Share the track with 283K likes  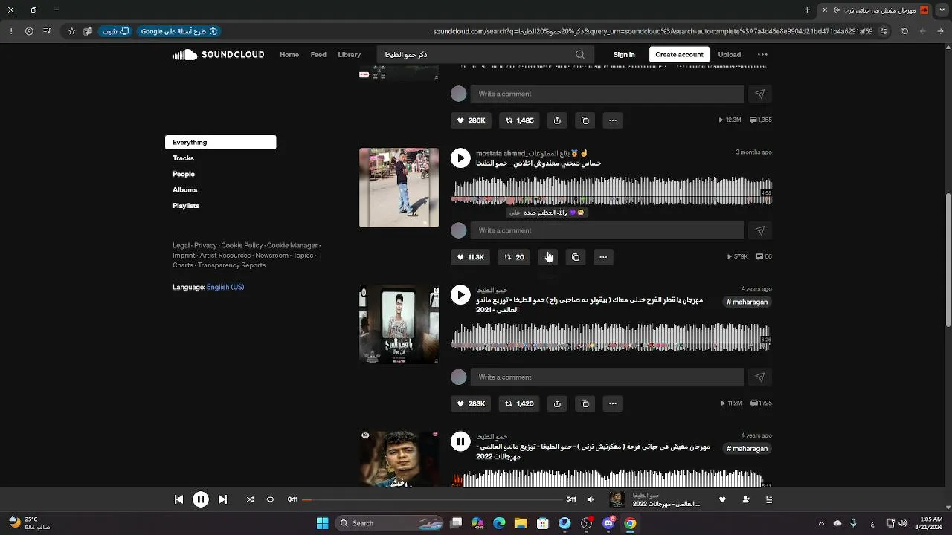click(x=557, y=403)
